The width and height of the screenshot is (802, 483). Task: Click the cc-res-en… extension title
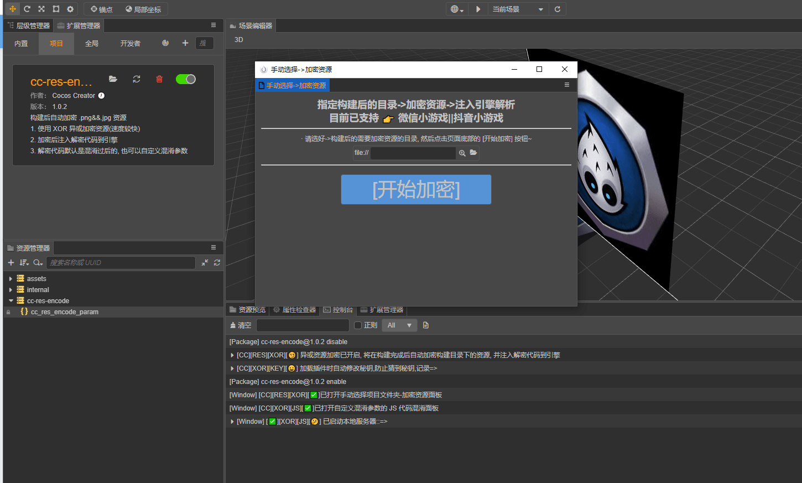[x=61, y=82]
